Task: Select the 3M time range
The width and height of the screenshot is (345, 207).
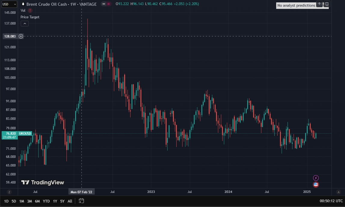Action: [29, 201]
